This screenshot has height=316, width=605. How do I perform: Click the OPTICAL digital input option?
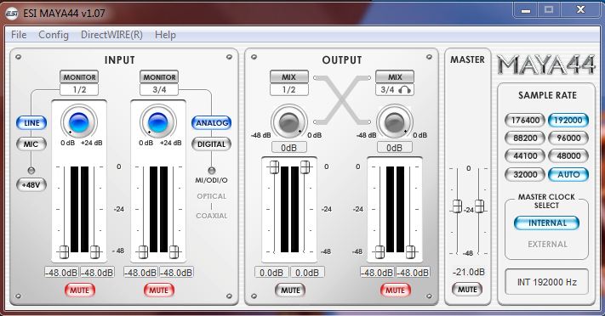211,196
